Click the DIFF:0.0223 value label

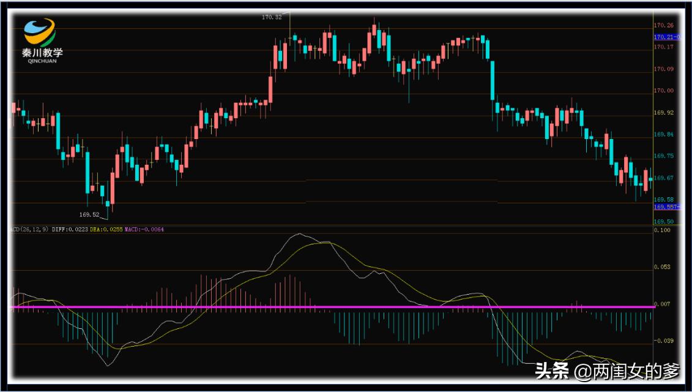click(x=70, y=229)
